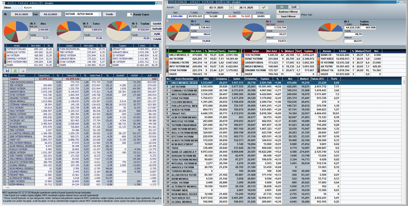Select the Günlük period button
The width and height of the screenshot is (408, 206).
point(157,23)
